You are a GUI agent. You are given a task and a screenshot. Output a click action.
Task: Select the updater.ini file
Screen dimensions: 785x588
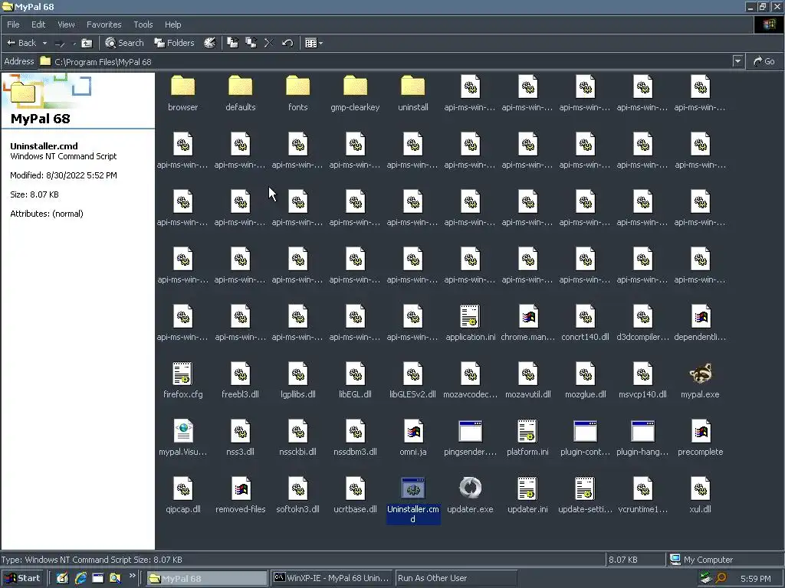pos(527,495)
